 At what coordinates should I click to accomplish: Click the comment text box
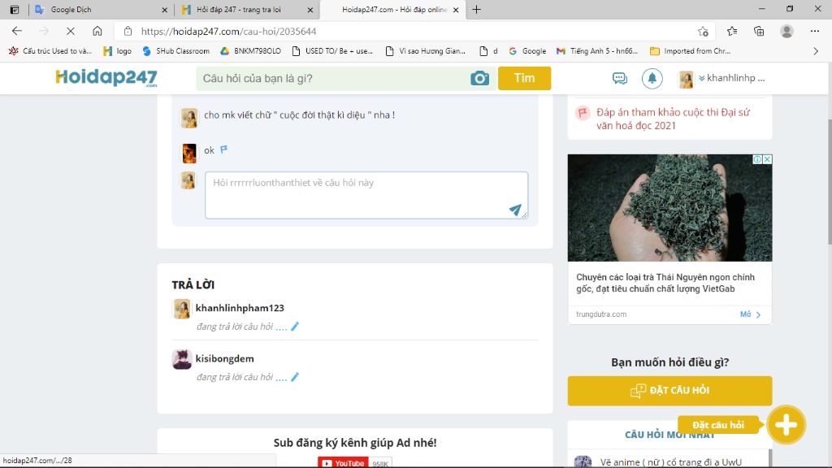point(366,195)
